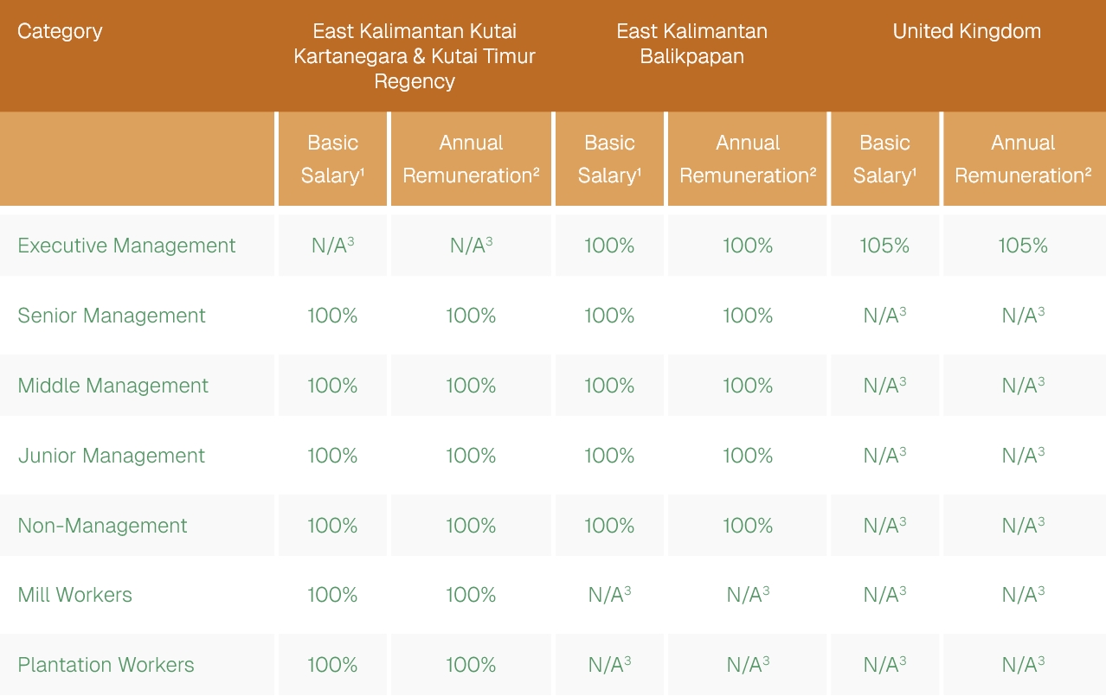Click United Kingdom Executive Management 105% Basic Salary
Screen dimensions: 1106x696
[884, 246]
